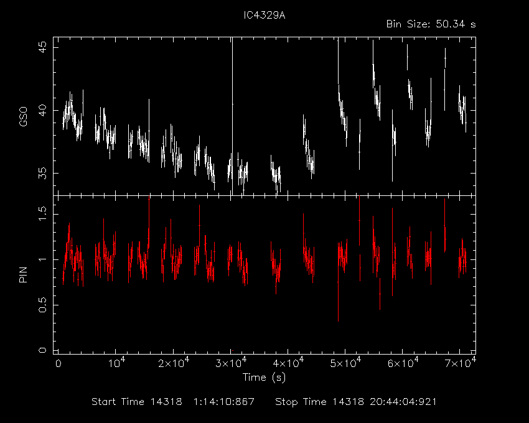The image size is (529, 423).
Task: Click PIN axis tick value 1
Action: click(x=42, y=259)
